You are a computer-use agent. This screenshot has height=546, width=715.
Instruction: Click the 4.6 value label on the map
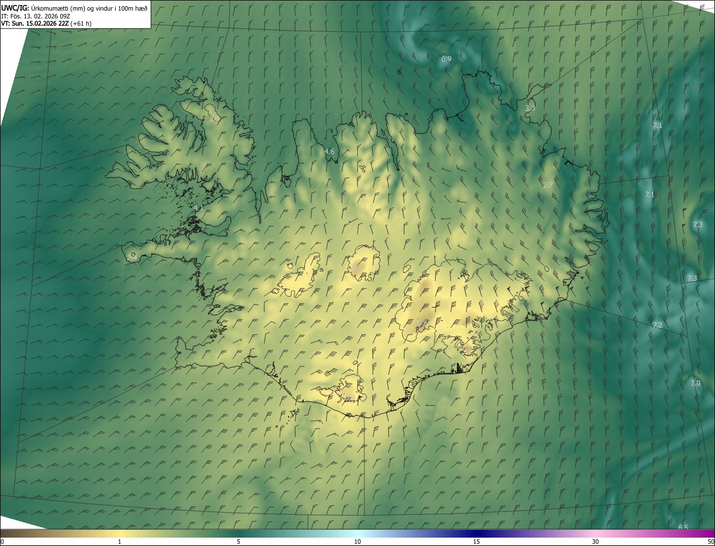pos(330,151)
